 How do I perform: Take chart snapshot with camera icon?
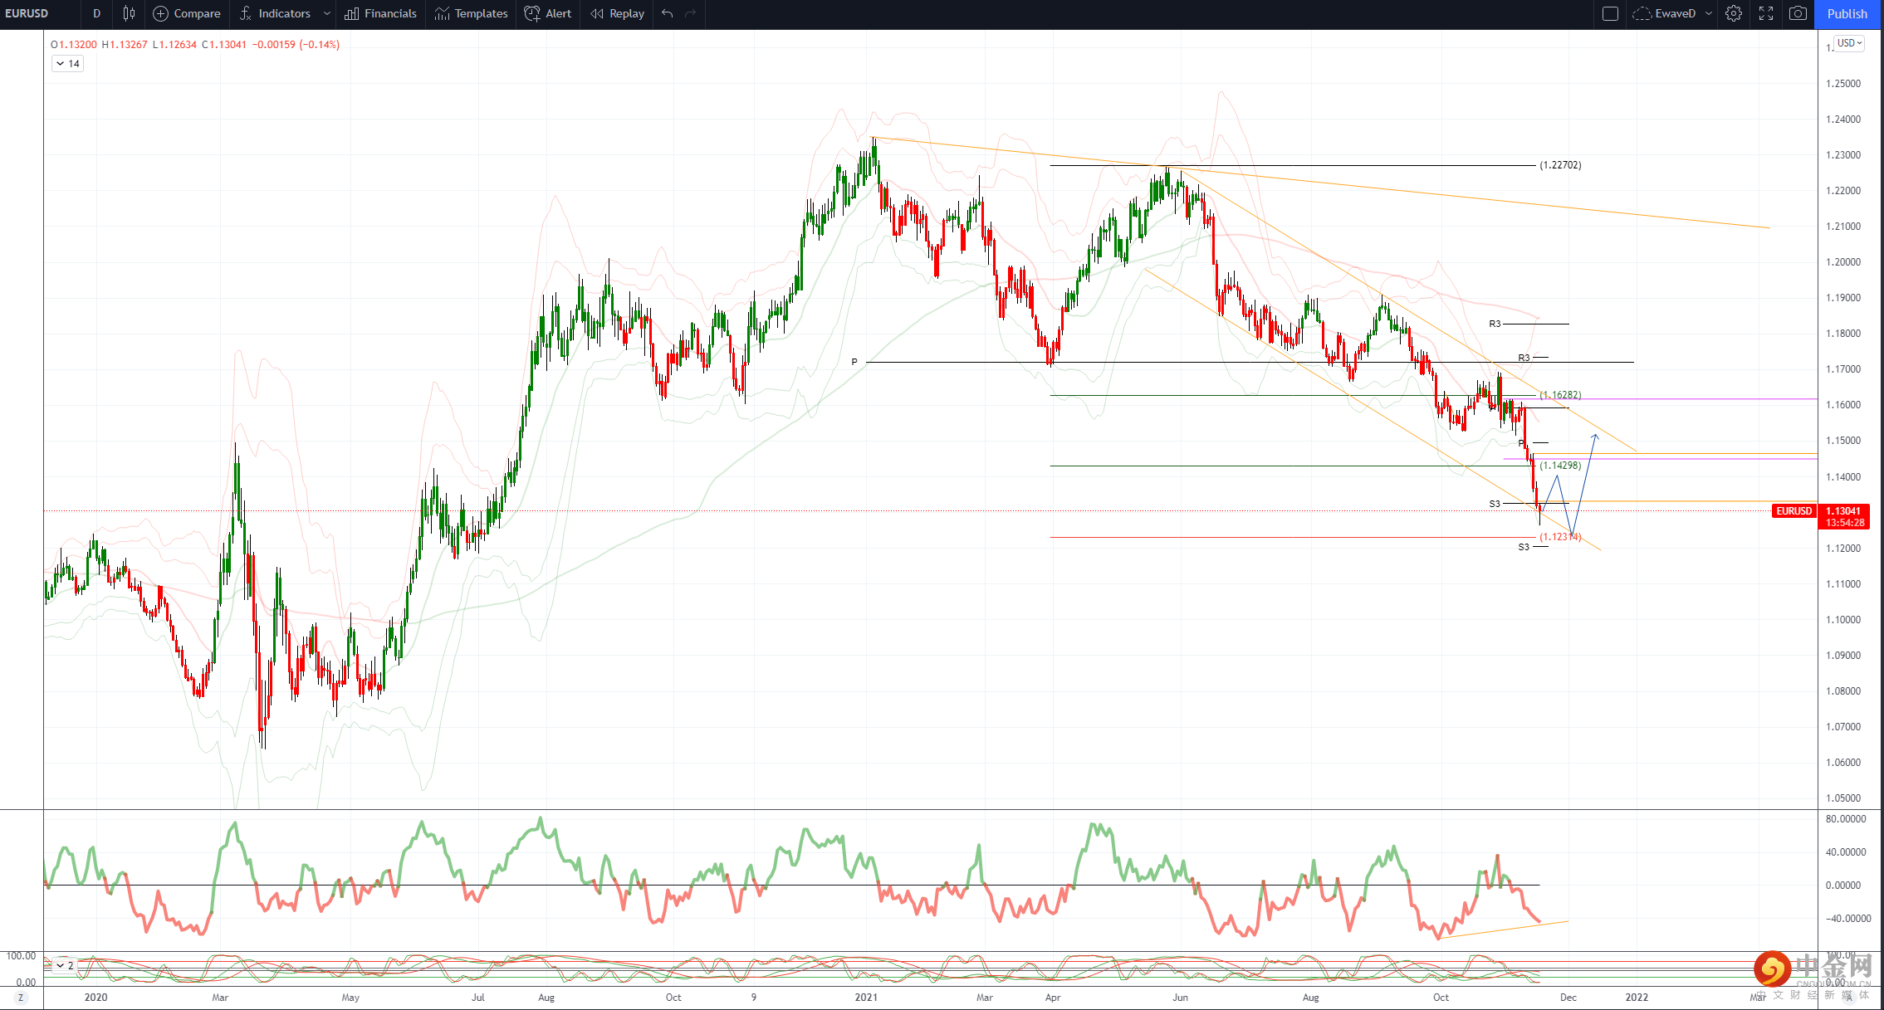pyautogui.click(x=1798, y=13)
